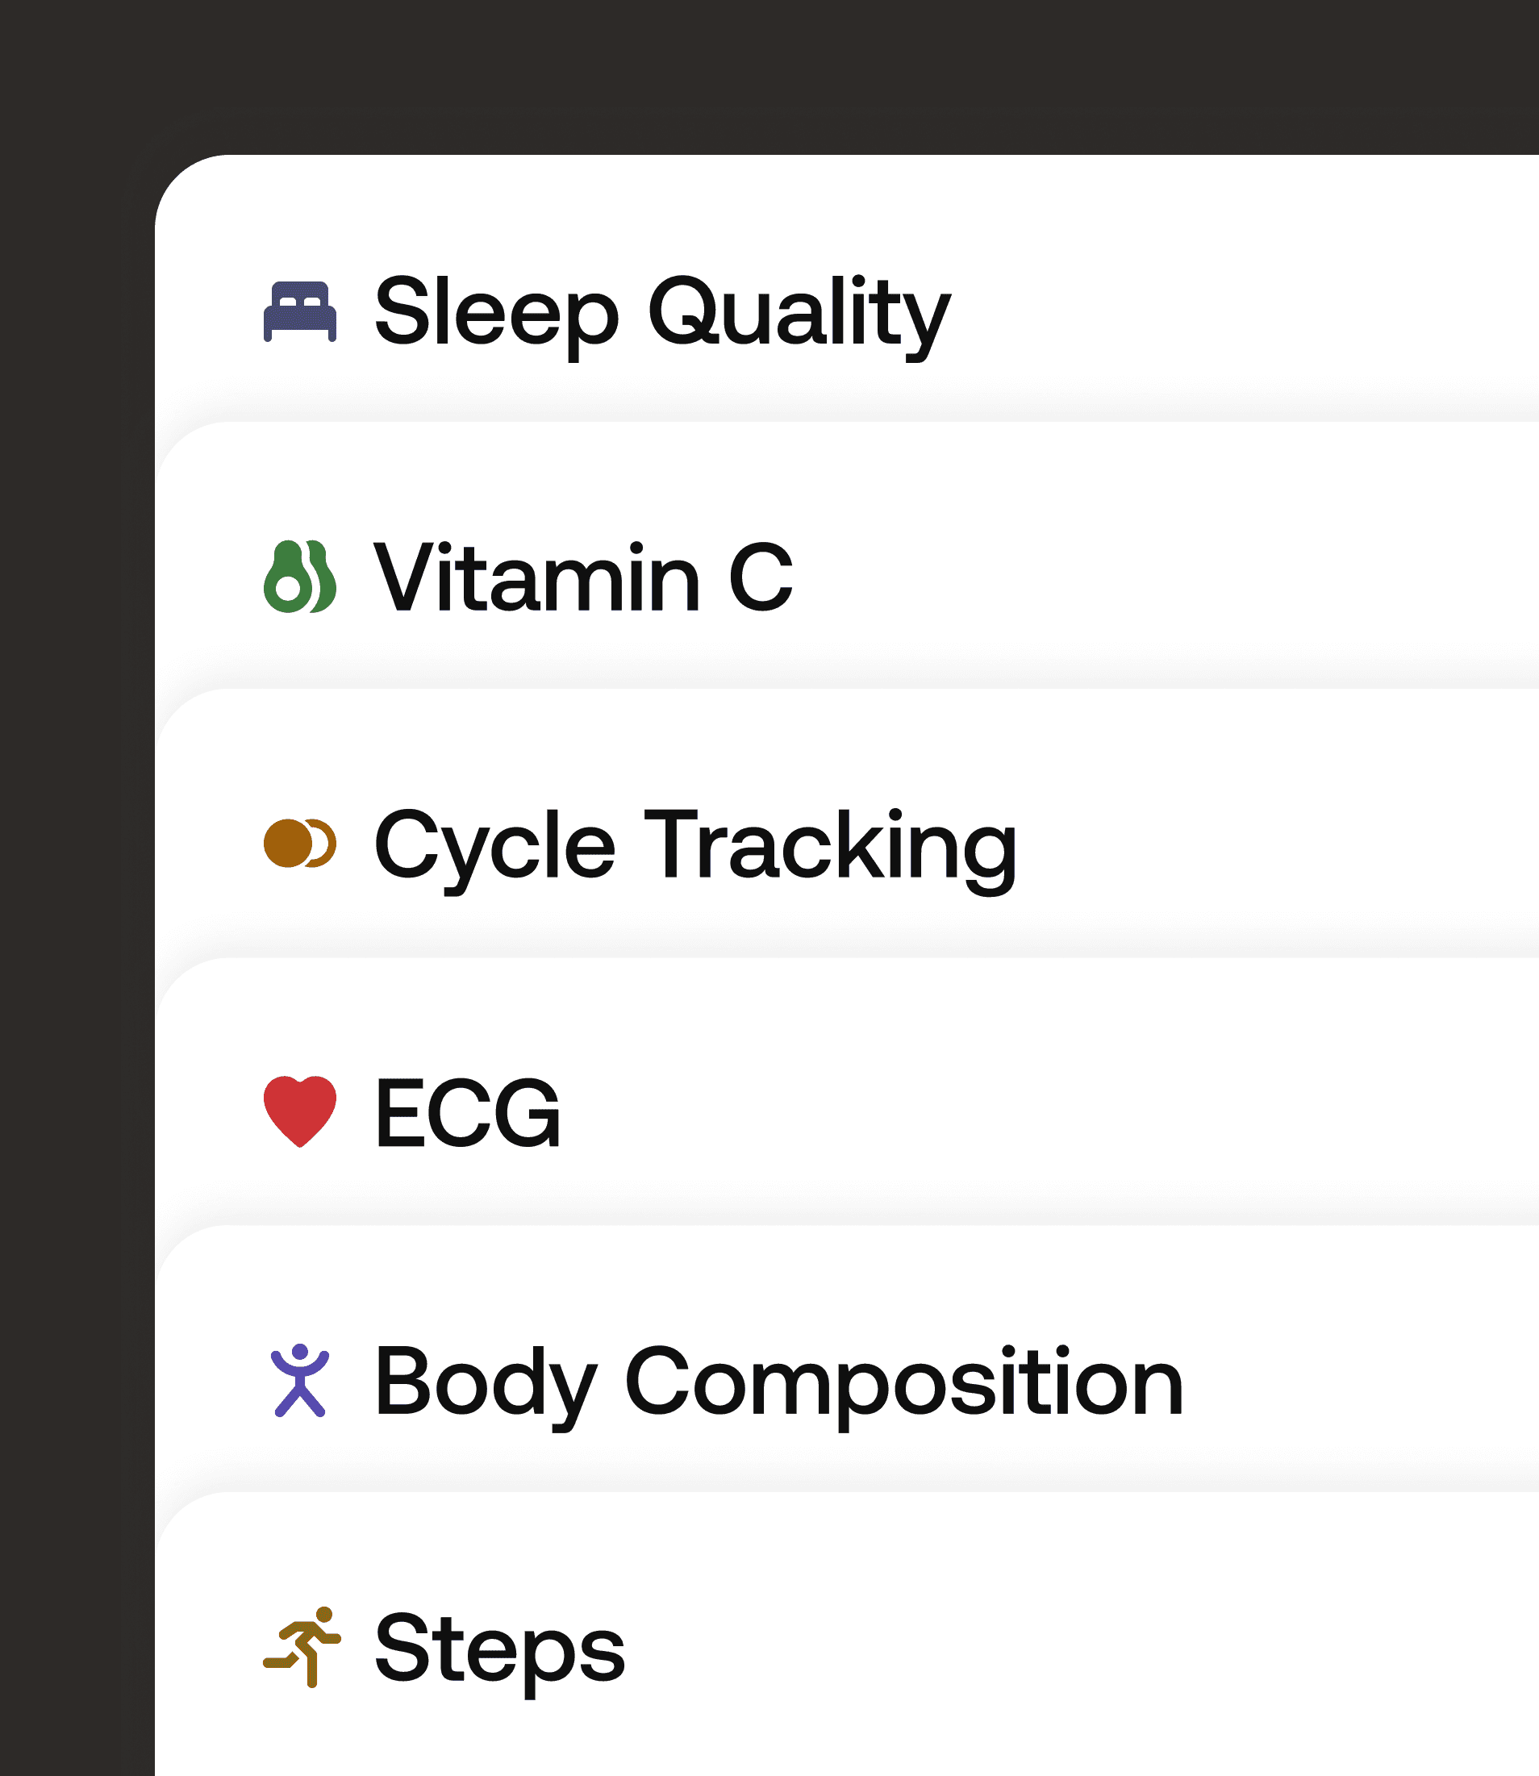Open the Body Composition text label
Viewport: 1539px width, 1776px height.
779,1381
